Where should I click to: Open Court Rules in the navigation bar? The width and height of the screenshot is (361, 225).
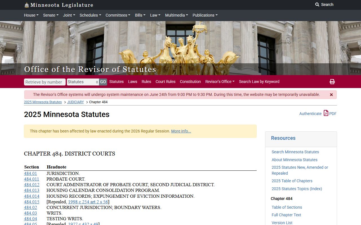pos(166,82)
